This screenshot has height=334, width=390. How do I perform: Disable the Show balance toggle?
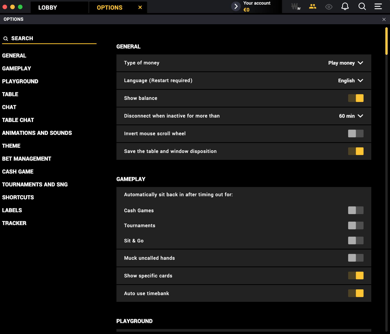point(356,98)
